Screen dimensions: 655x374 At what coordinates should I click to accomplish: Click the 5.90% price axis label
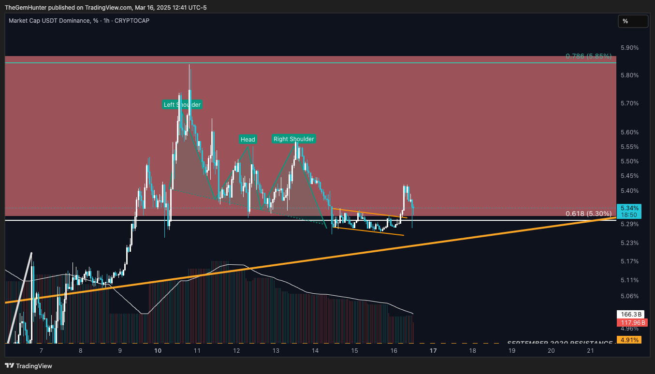629,47
